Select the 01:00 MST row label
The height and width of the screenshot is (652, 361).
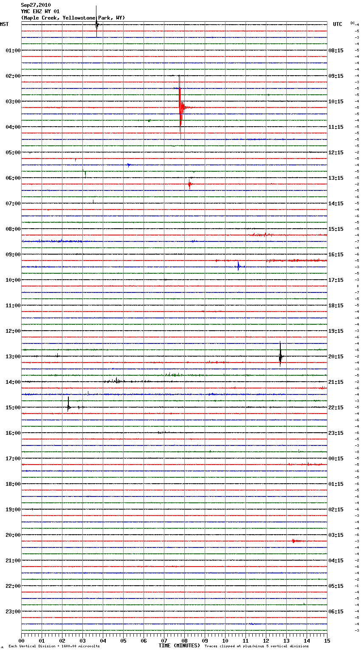point(13,51)
